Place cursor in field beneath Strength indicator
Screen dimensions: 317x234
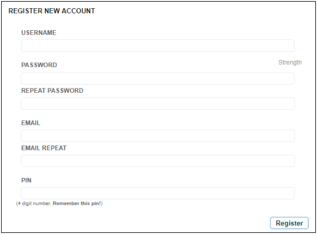(158, 79)
